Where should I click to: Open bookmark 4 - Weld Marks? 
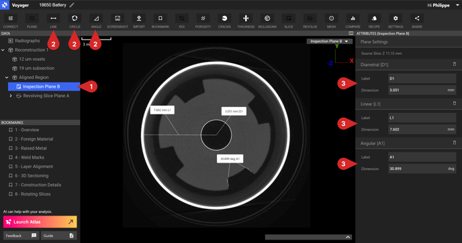[30, 157]
